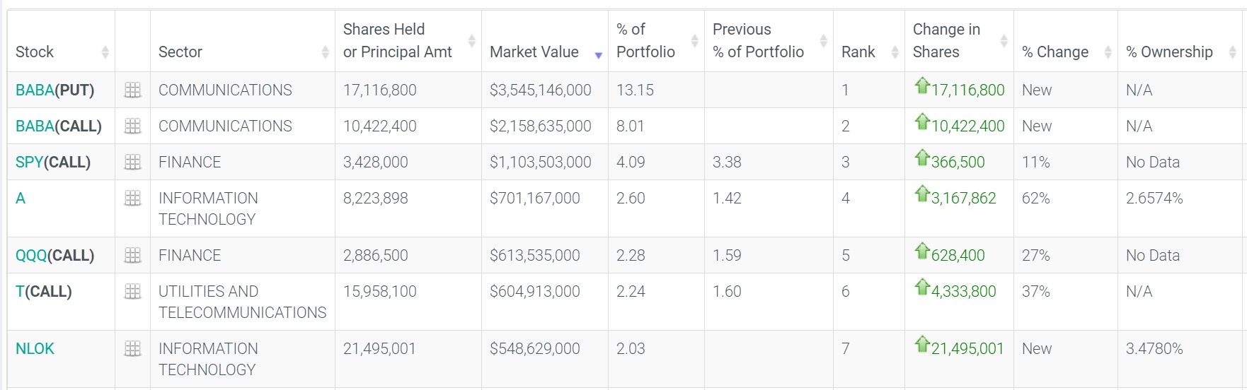The height and width of the screenshot is (390, 1247).
Task: Click the green up arrow beside 366,500
Action: pyautogui.click(x=921, y=158)
